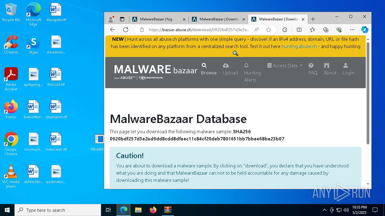Launch Adobe Acrobat desktop shortcut
This screenshot has height=216, width=385.
tap(11, 79)
